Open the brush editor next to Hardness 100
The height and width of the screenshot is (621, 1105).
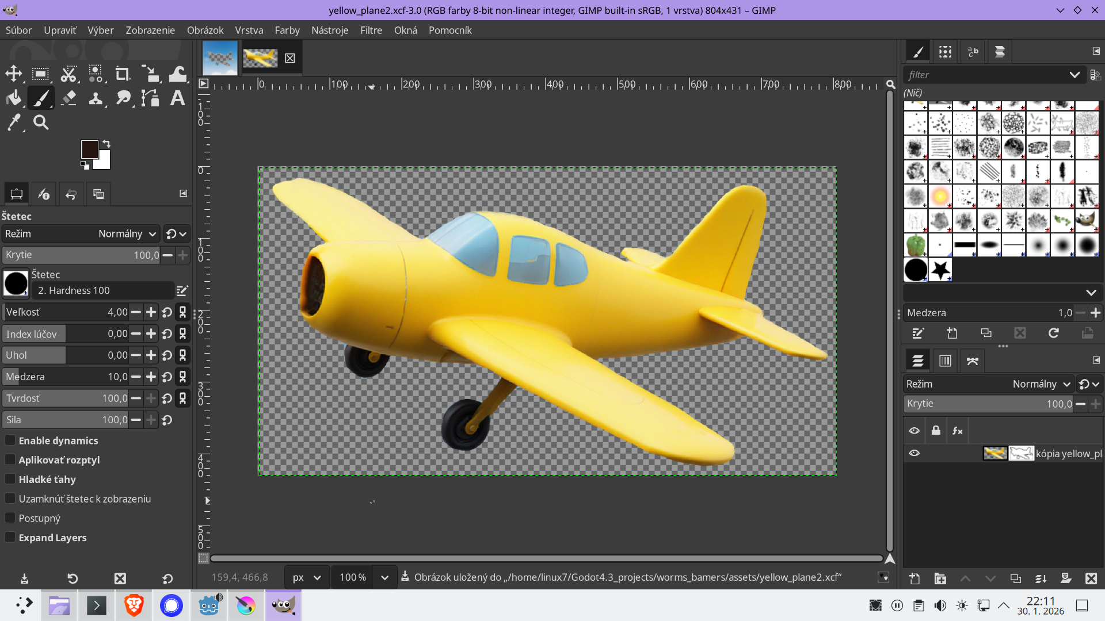click(x=182, y=290)
